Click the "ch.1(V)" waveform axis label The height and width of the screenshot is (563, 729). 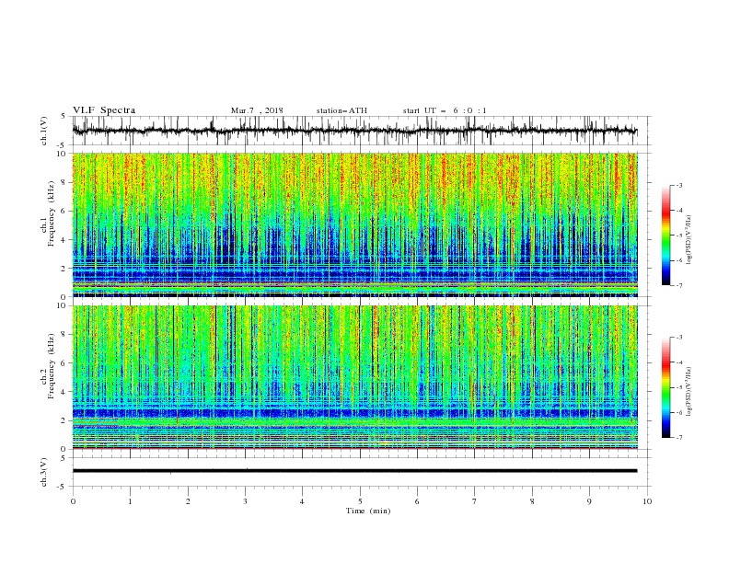click(x=44, y=131)
